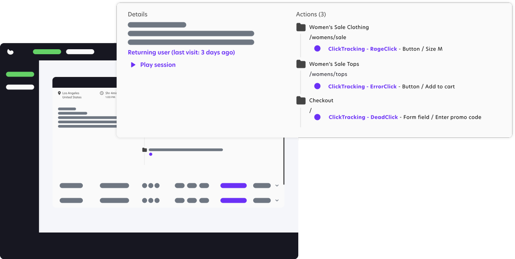Select the white pill tab in the top navigation
The height and width of the screenshot is (259, 515).
point(80,52)
